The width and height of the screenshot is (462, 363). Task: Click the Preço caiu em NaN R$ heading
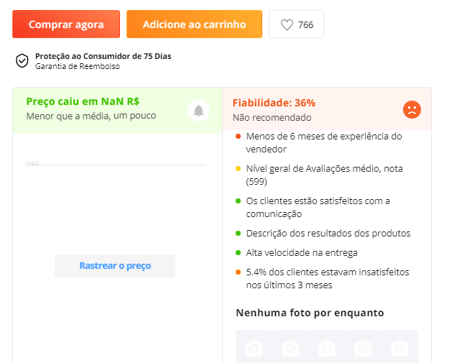tap(83, 101)
